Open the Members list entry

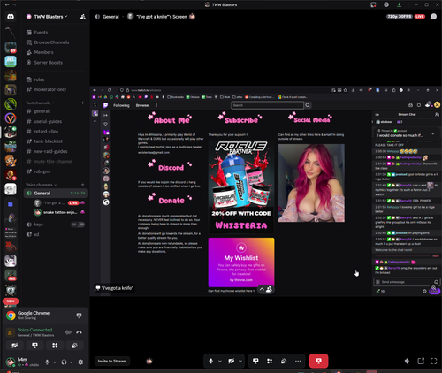coord(56,52)
